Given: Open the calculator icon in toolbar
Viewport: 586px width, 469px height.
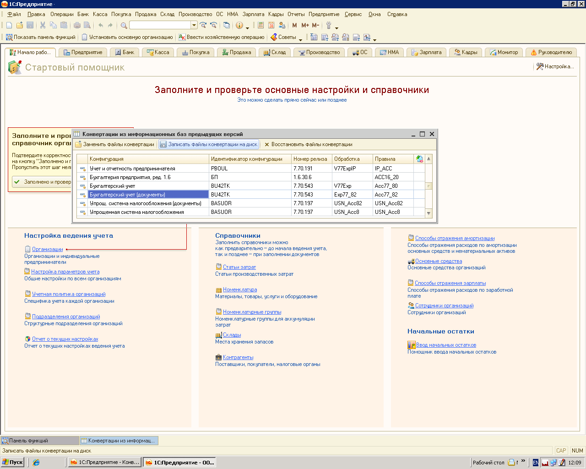Looking at the screenshot, I should (x=261, y=25).
